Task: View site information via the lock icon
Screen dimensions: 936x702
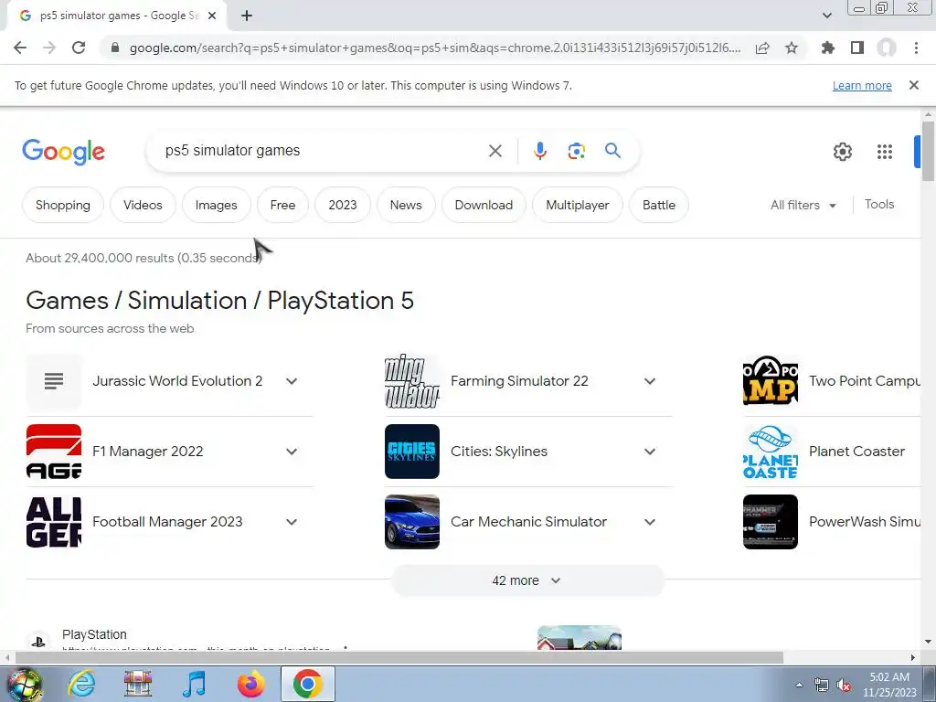Action: pos(115,48)
